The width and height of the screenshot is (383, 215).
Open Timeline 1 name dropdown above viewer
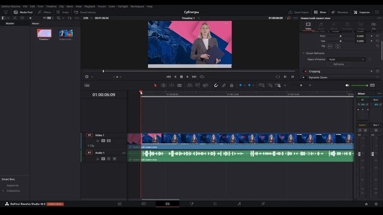(x=190, y=18)
